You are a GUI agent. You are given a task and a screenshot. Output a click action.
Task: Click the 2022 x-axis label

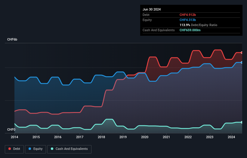point(188,137)
